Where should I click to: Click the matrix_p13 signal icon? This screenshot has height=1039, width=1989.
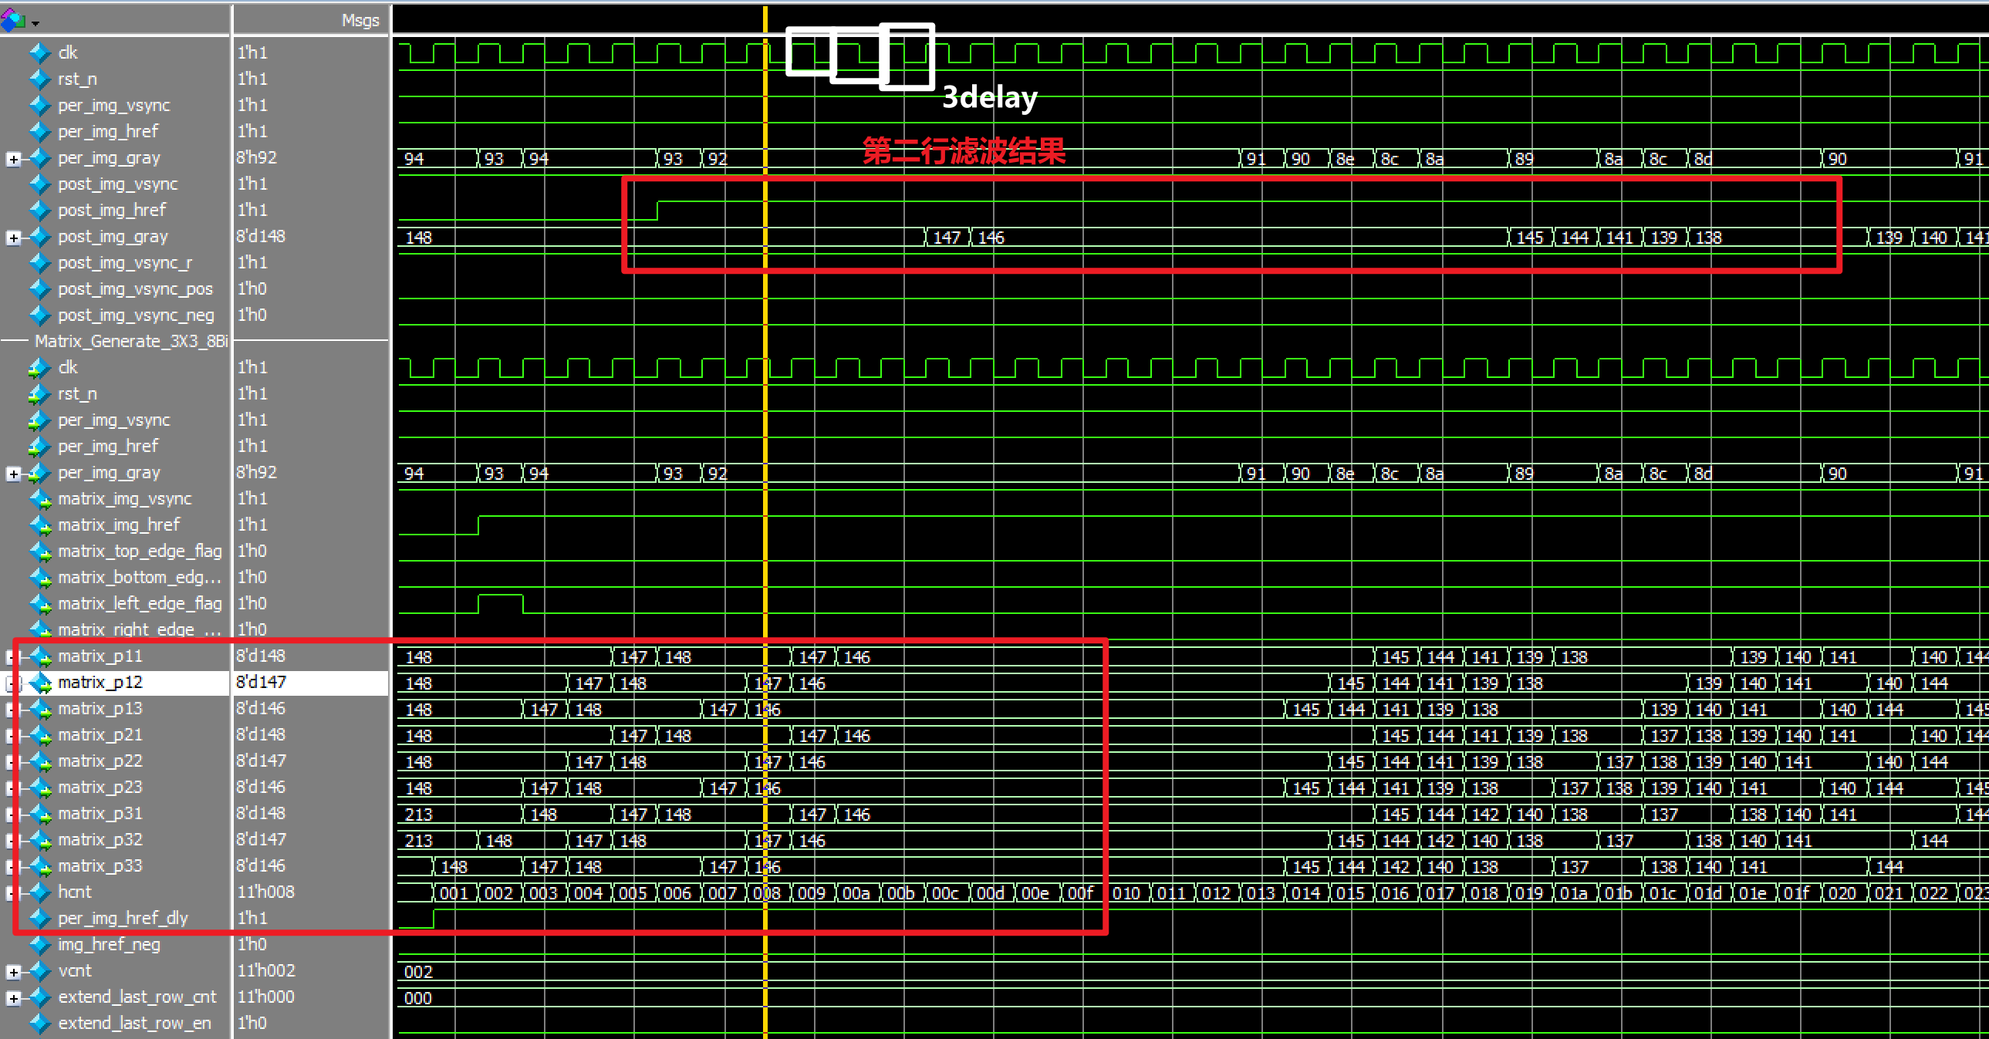tap(40, 709)
